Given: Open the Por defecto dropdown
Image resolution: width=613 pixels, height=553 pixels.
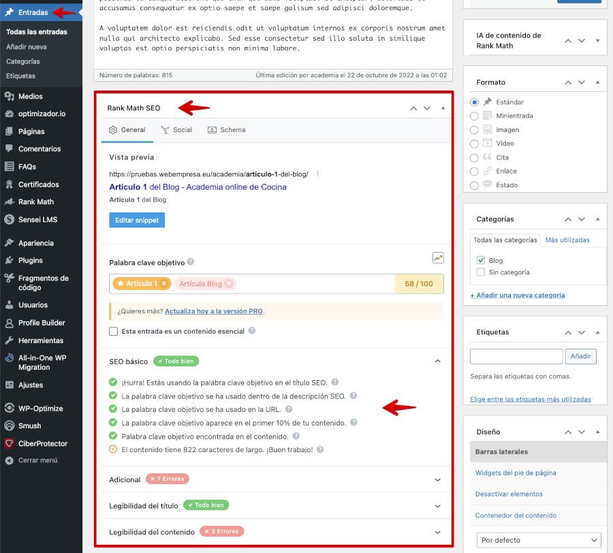Looking at the screenshot, I should [539, 540].
